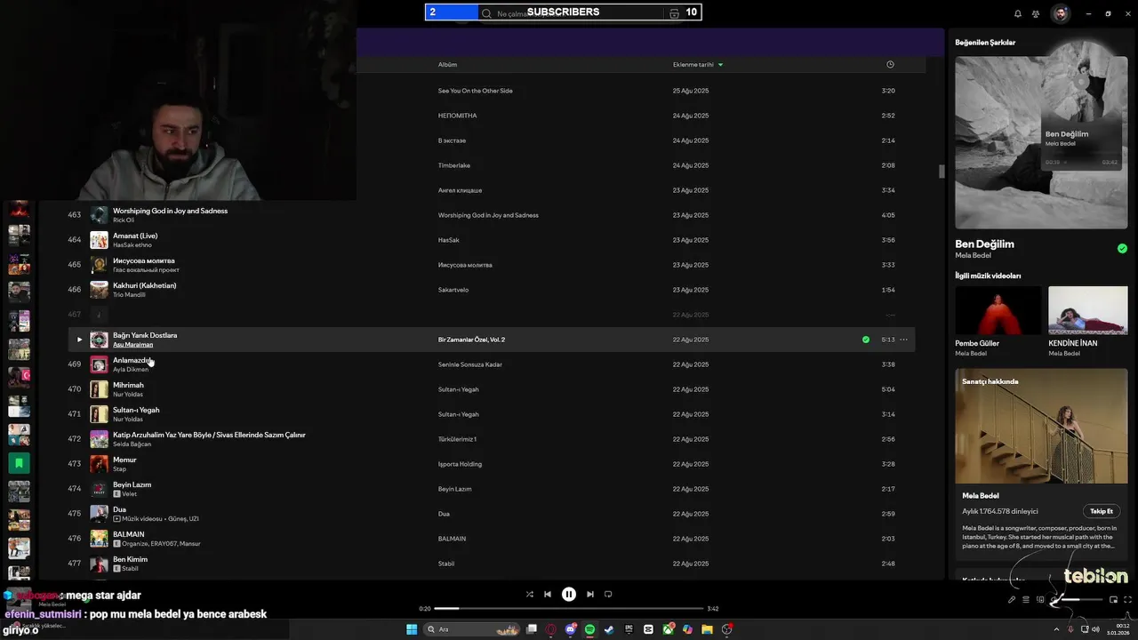Skip to the previous track
Viewport: 1138px width, 640px height.
click(548, 595)
